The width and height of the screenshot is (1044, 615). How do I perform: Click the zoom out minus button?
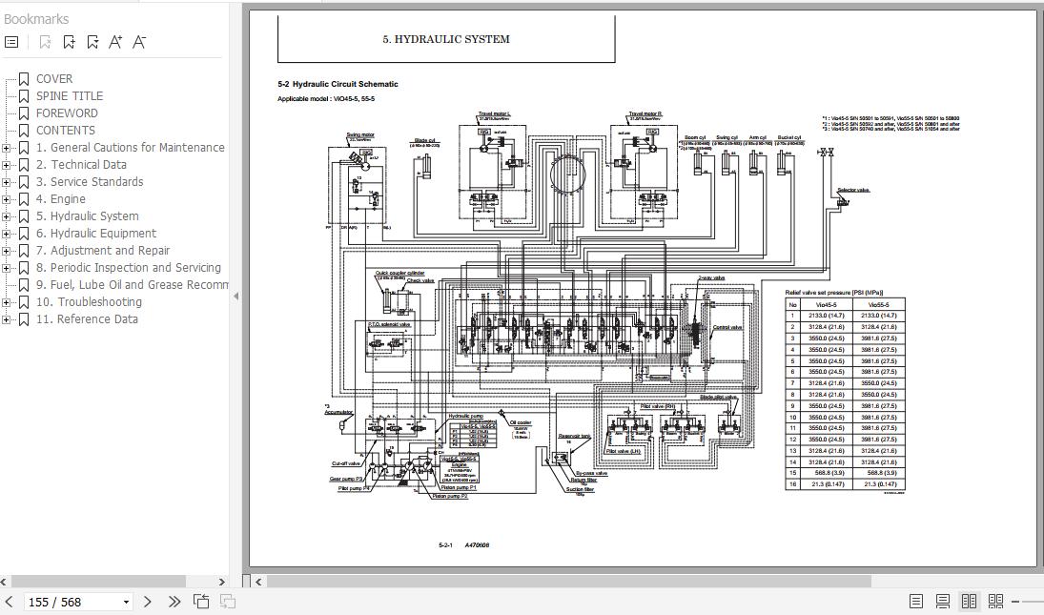[1015, 602]
